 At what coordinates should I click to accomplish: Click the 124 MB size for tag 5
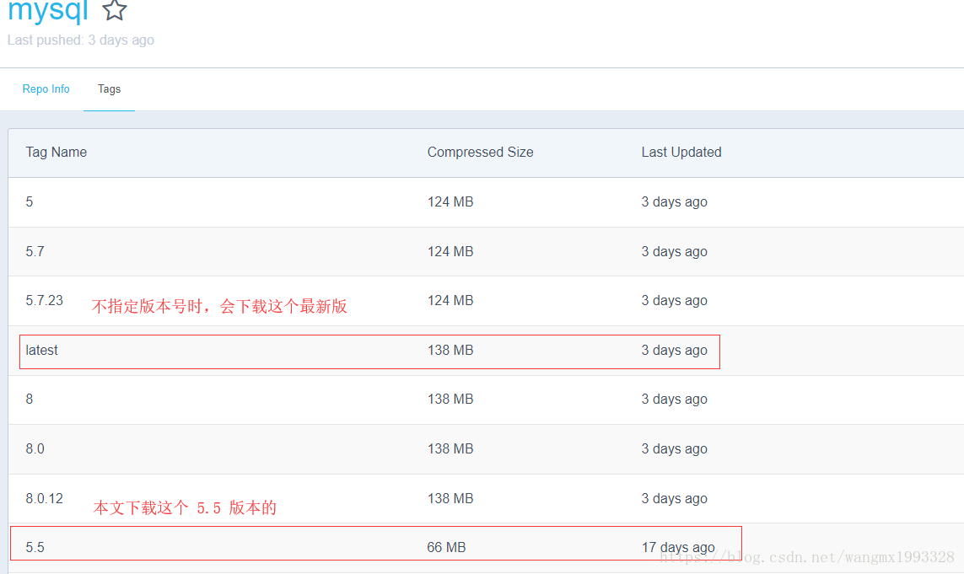pos(450,202)
